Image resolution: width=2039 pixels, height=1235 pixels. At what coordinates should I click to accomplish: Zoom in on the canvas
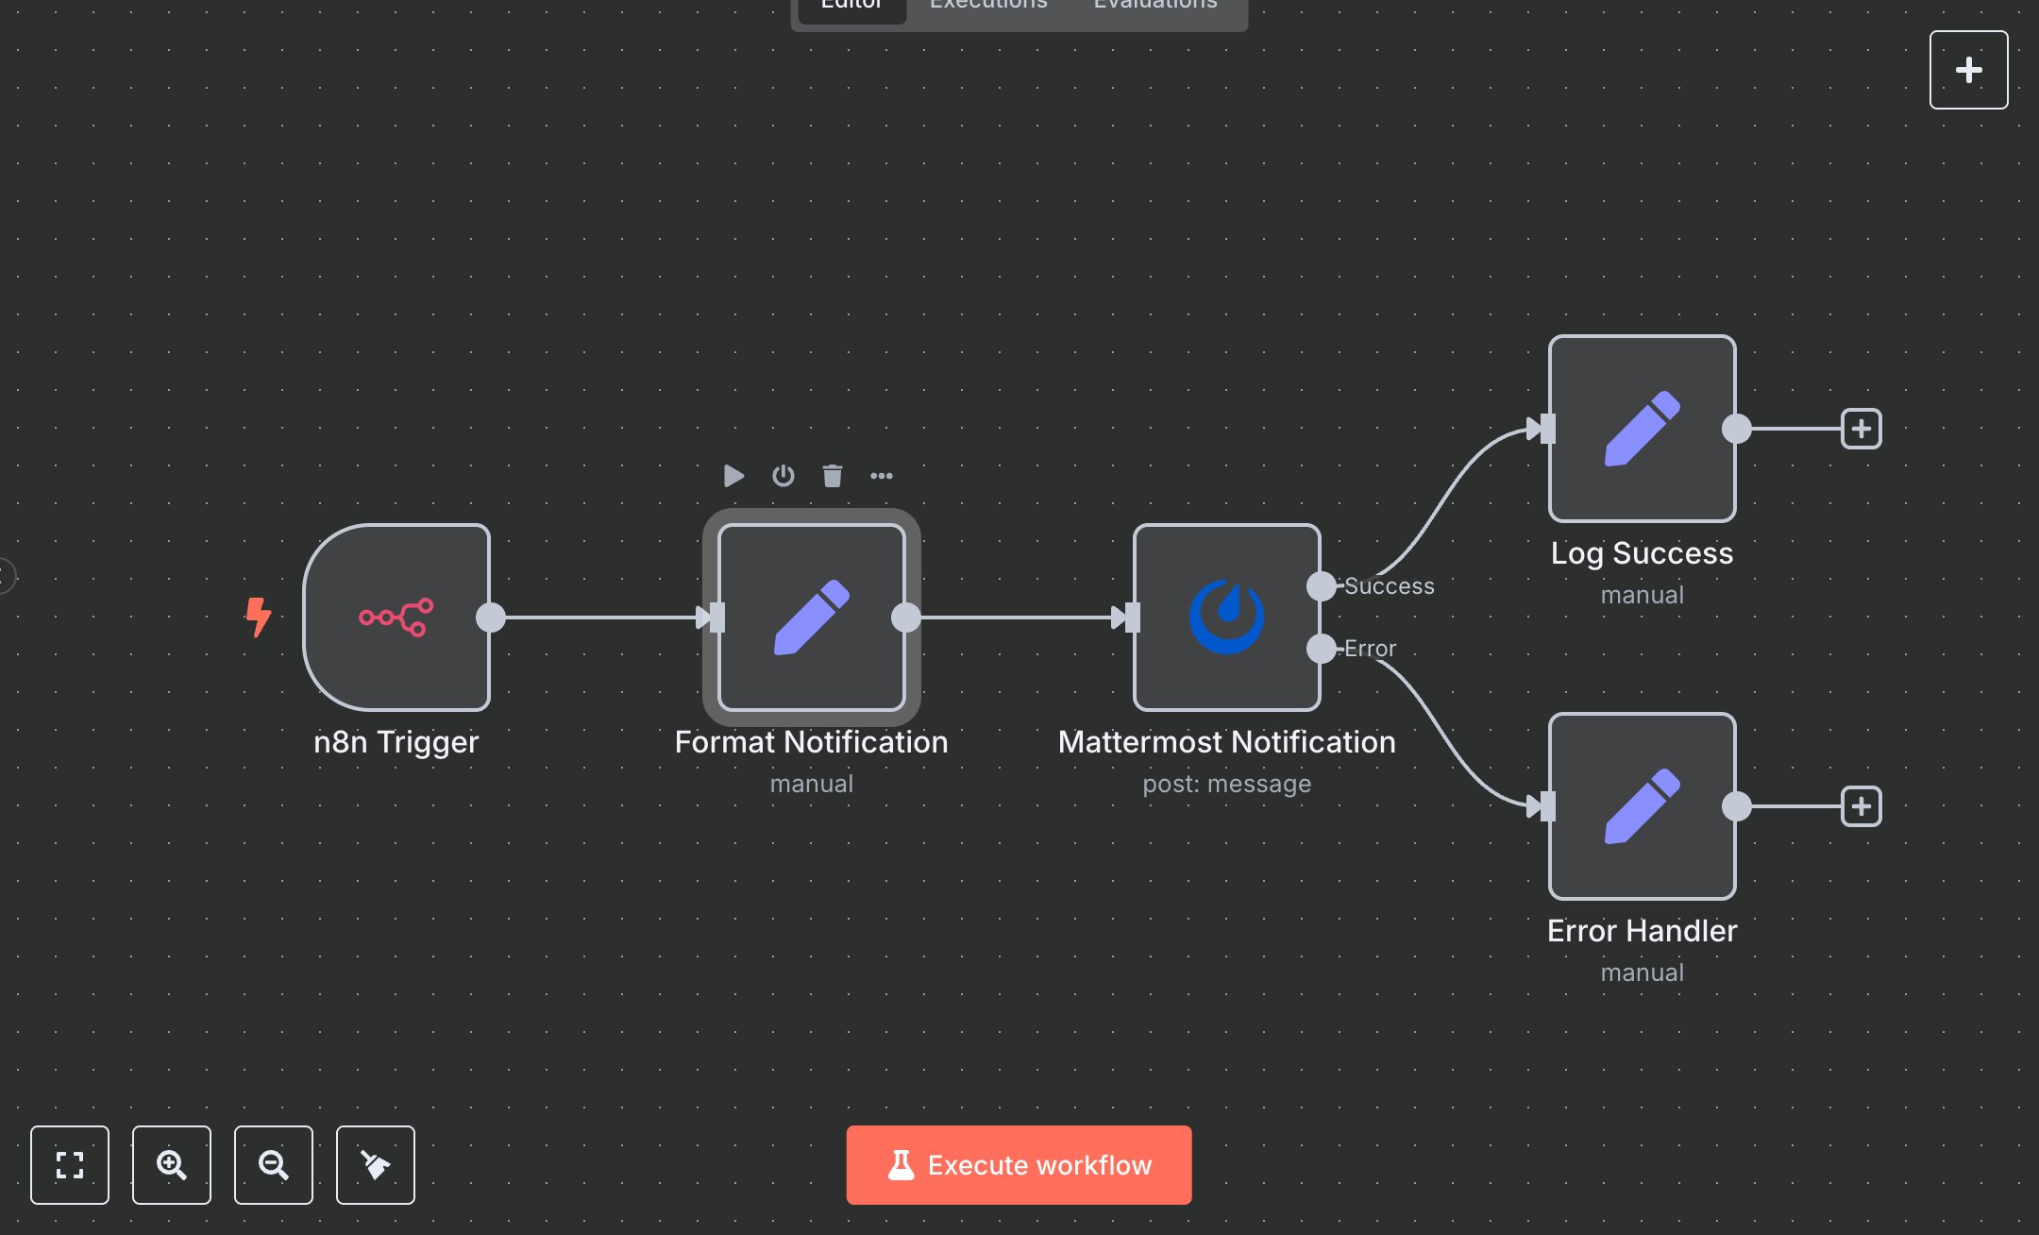click(171, 1165)
